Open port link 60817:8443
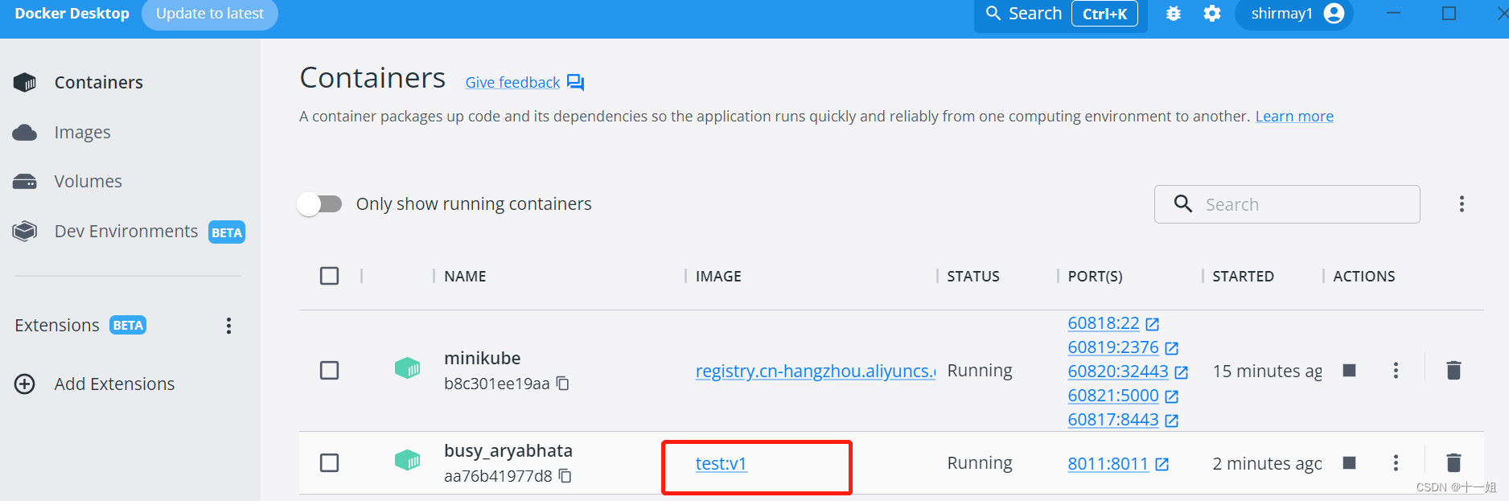The width and height of the screenshot is (1509, 501). tap(1112, 420)
